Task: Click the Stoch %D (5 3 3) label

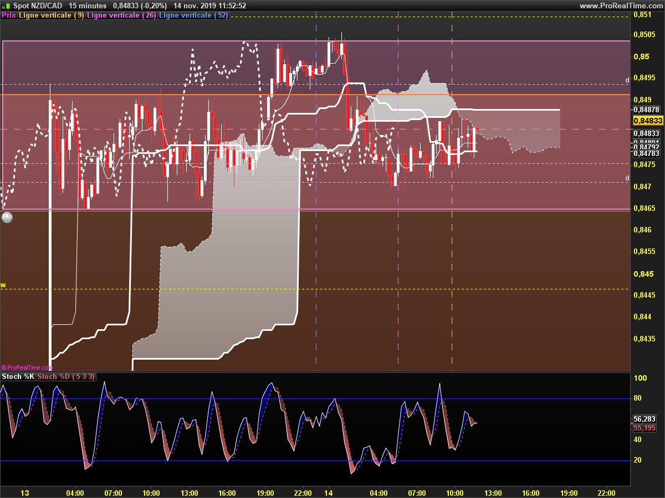Action: pos(66,377)
